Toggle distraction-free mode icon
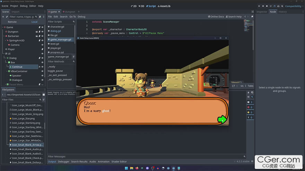 [x=252, y=12]
